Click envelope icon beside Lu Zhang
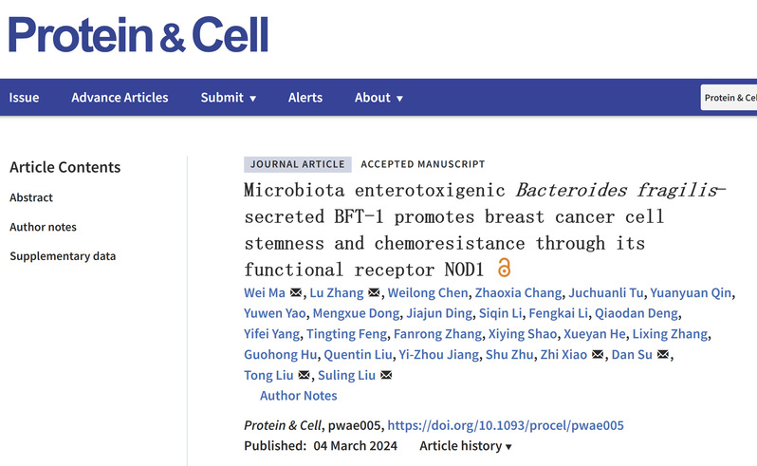Viewport: 757px width, 466px height. pos(374,292)
